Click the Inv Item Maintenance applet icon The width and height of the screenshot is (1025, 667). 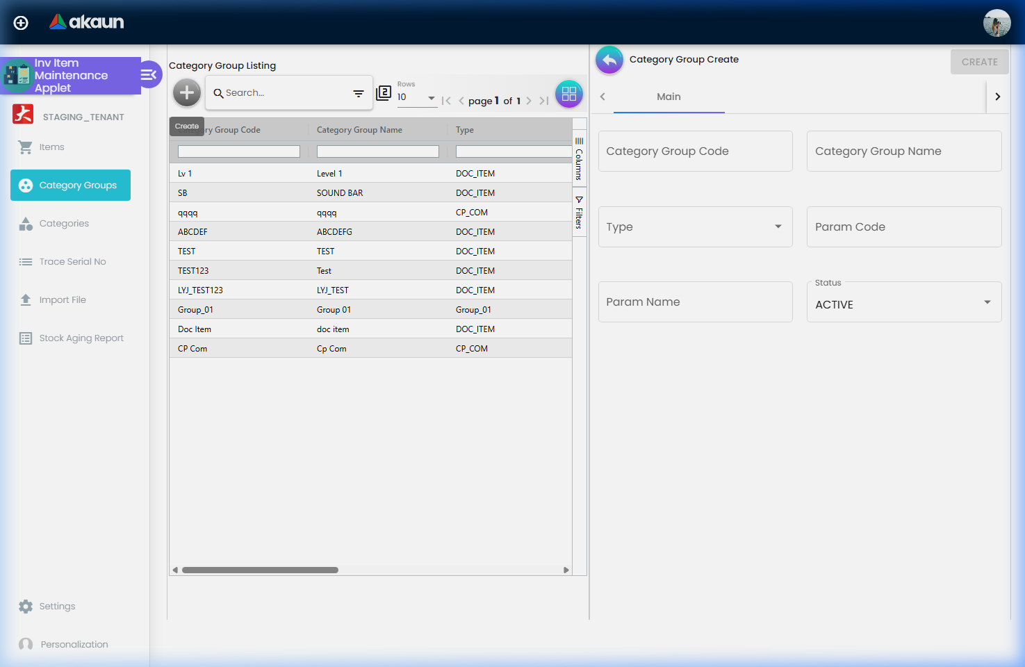tap(17, 76)
